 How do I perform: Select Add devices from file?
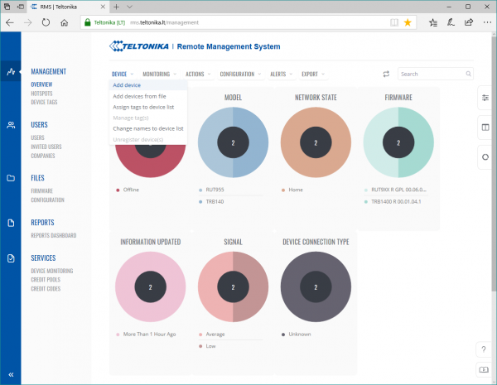coord(148,96)
